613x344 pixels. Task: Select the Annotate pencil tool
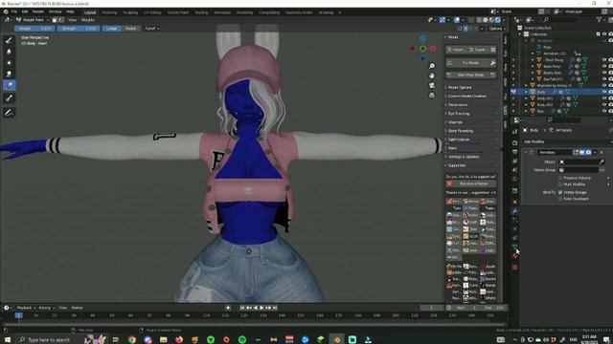(x=9, y=113)
